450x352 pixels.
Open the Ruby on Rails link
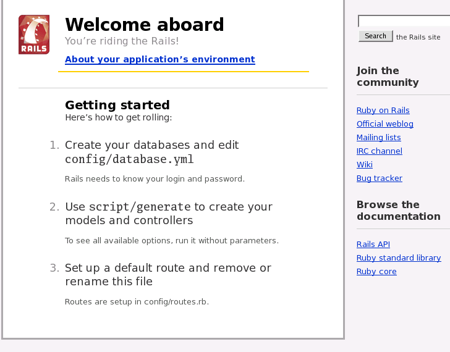(x=383, y=111)
